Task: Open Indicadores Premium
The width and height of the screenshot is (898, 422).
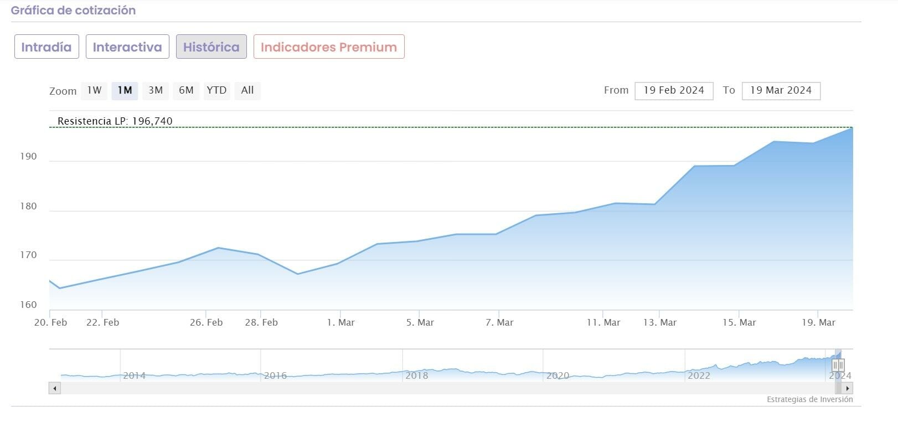Action: pos(329,47)
